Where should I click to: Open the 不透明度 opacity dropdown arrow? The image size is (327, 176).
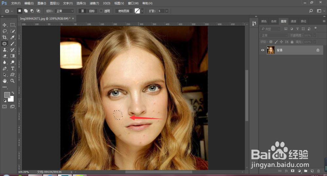coord(315,35)
